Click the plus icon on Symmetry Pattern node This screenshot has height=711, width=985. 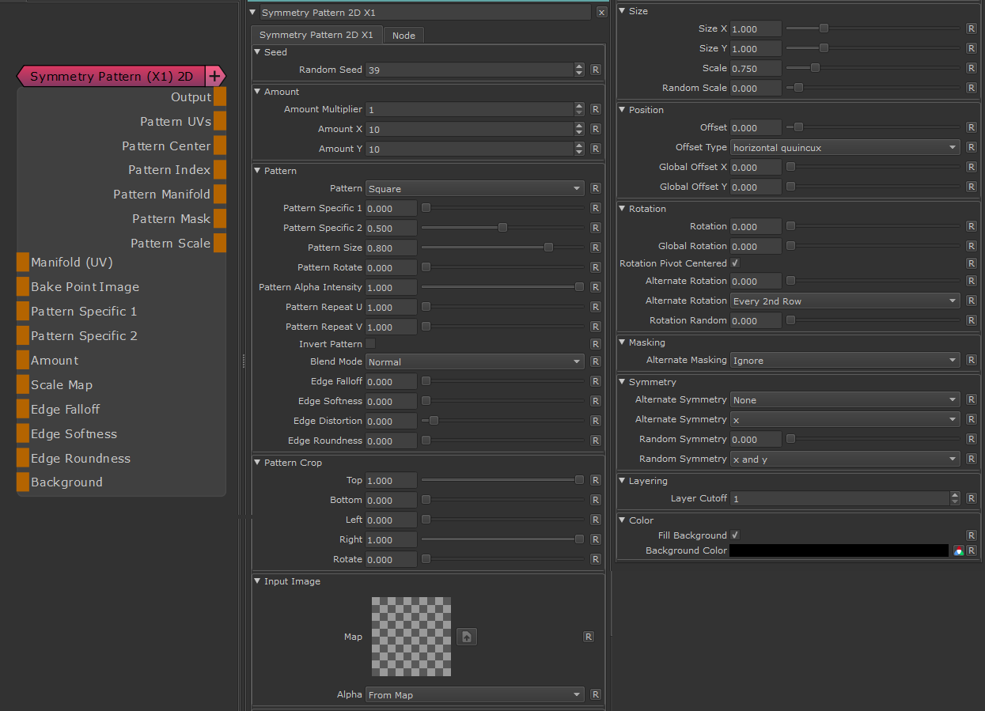[x=214, y=76]
